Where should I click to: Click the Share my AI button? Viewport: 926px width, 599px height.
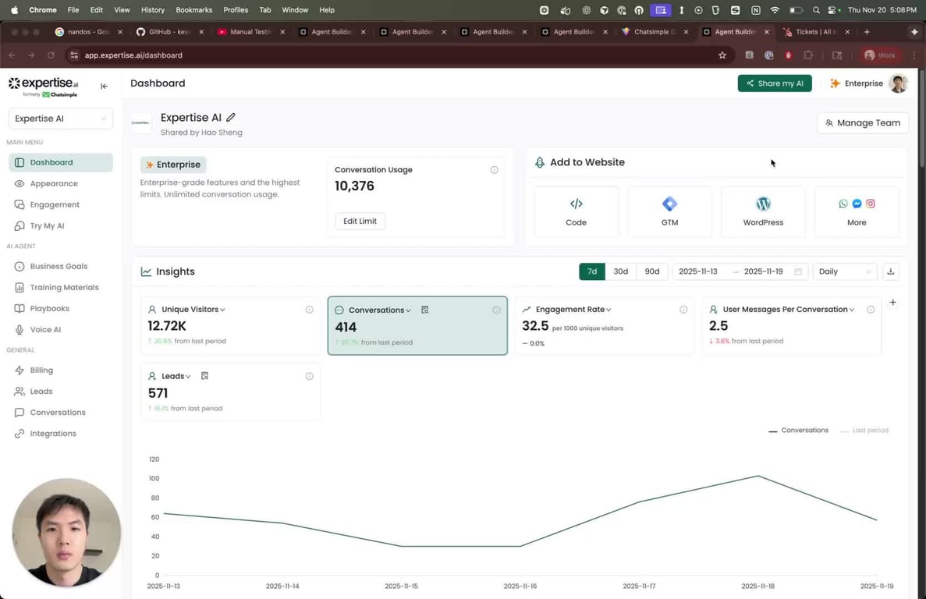[774, 83]
